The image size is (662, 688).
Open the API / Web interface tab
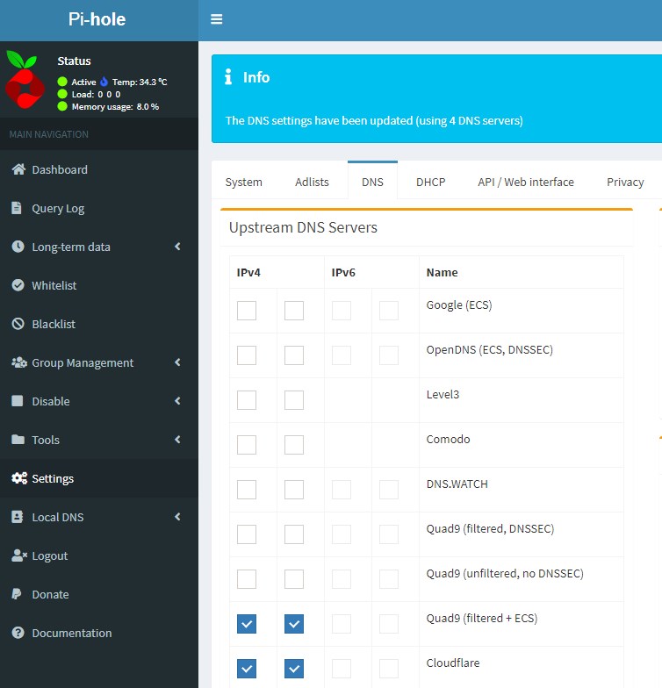point(526,182)
